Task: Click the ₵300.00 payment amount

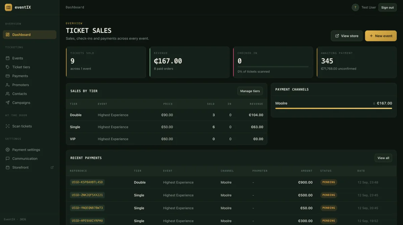Action: (305, 221)
